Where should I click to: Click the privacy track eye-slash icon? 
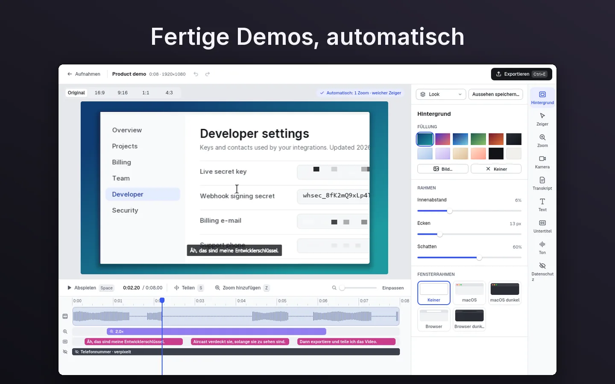coord(65,352)
